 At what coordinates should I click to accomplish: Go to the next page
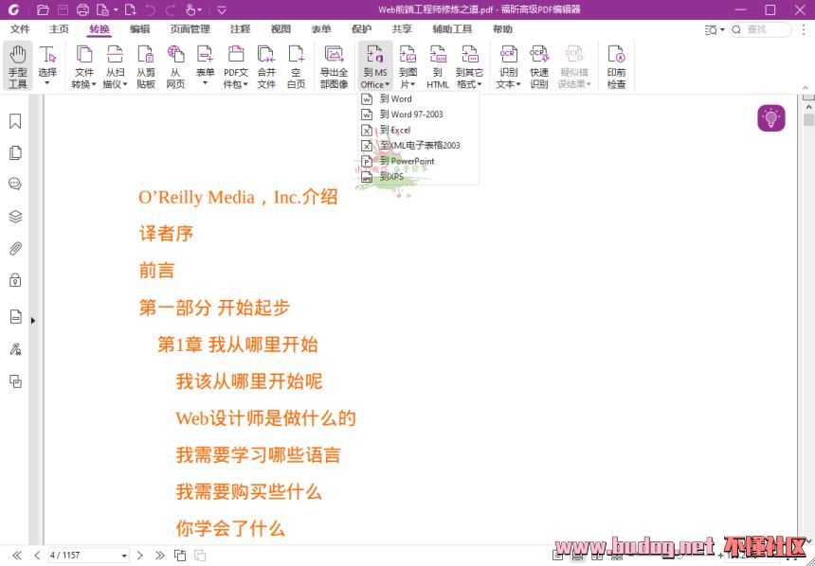140,556
